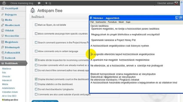Uncheck Enable stricter inspection for comments
The width and height of the screenshot is (183, 102).
tap(36, 60)
